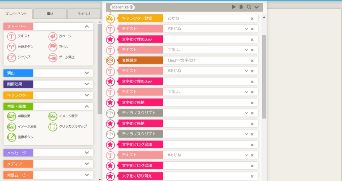Remove the テキスト row directly below 変数設定
The width and height of the screenshot is (342, 181).
(x=252, y=71)
